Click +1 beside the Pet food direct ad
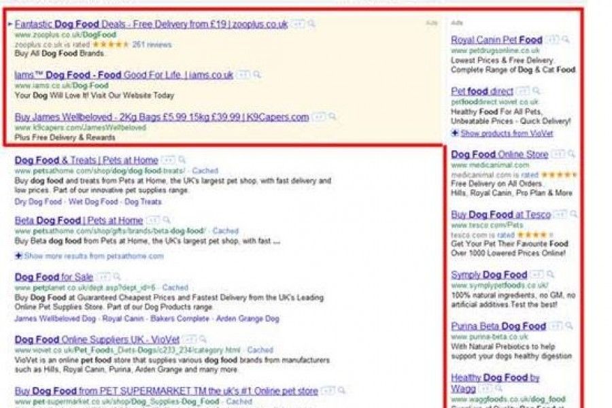612x408 pixels. point(523,91)
